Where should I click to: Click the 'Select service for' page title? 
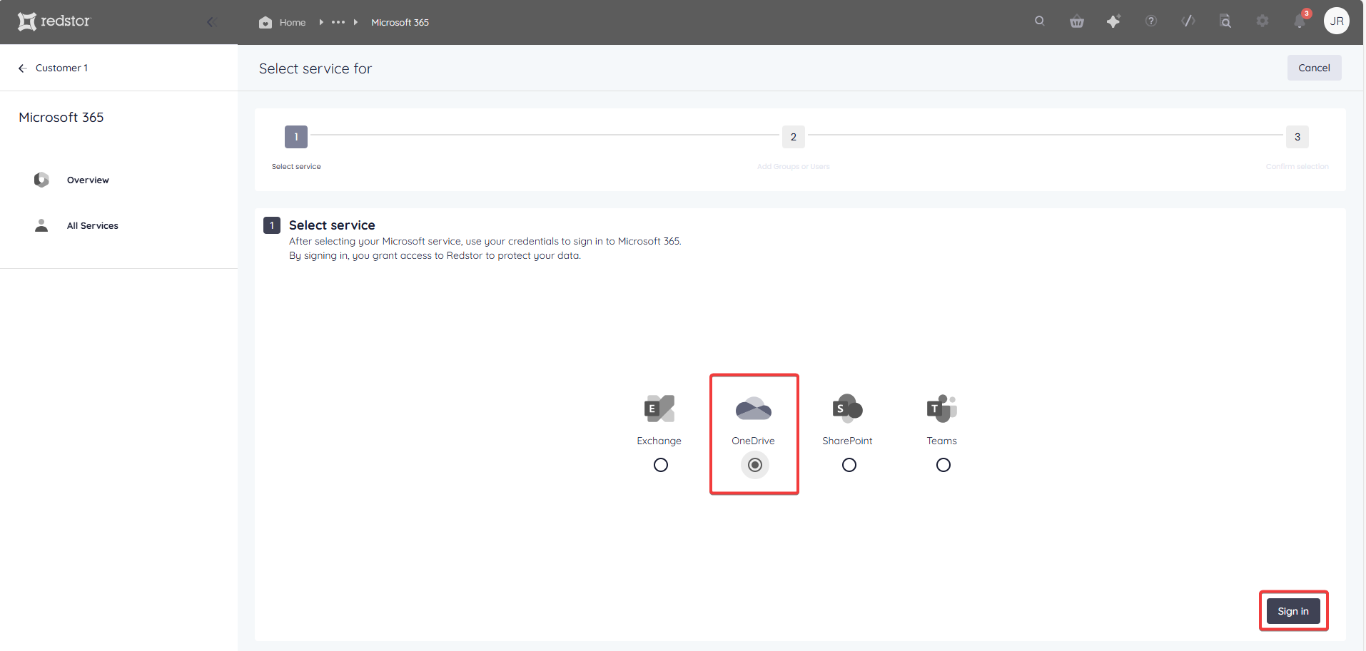315,68
